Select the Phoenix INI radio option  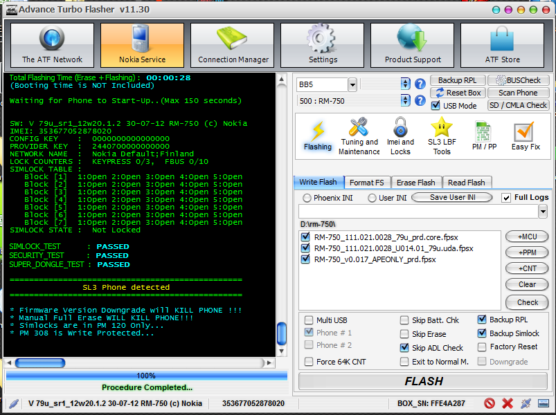307,198
